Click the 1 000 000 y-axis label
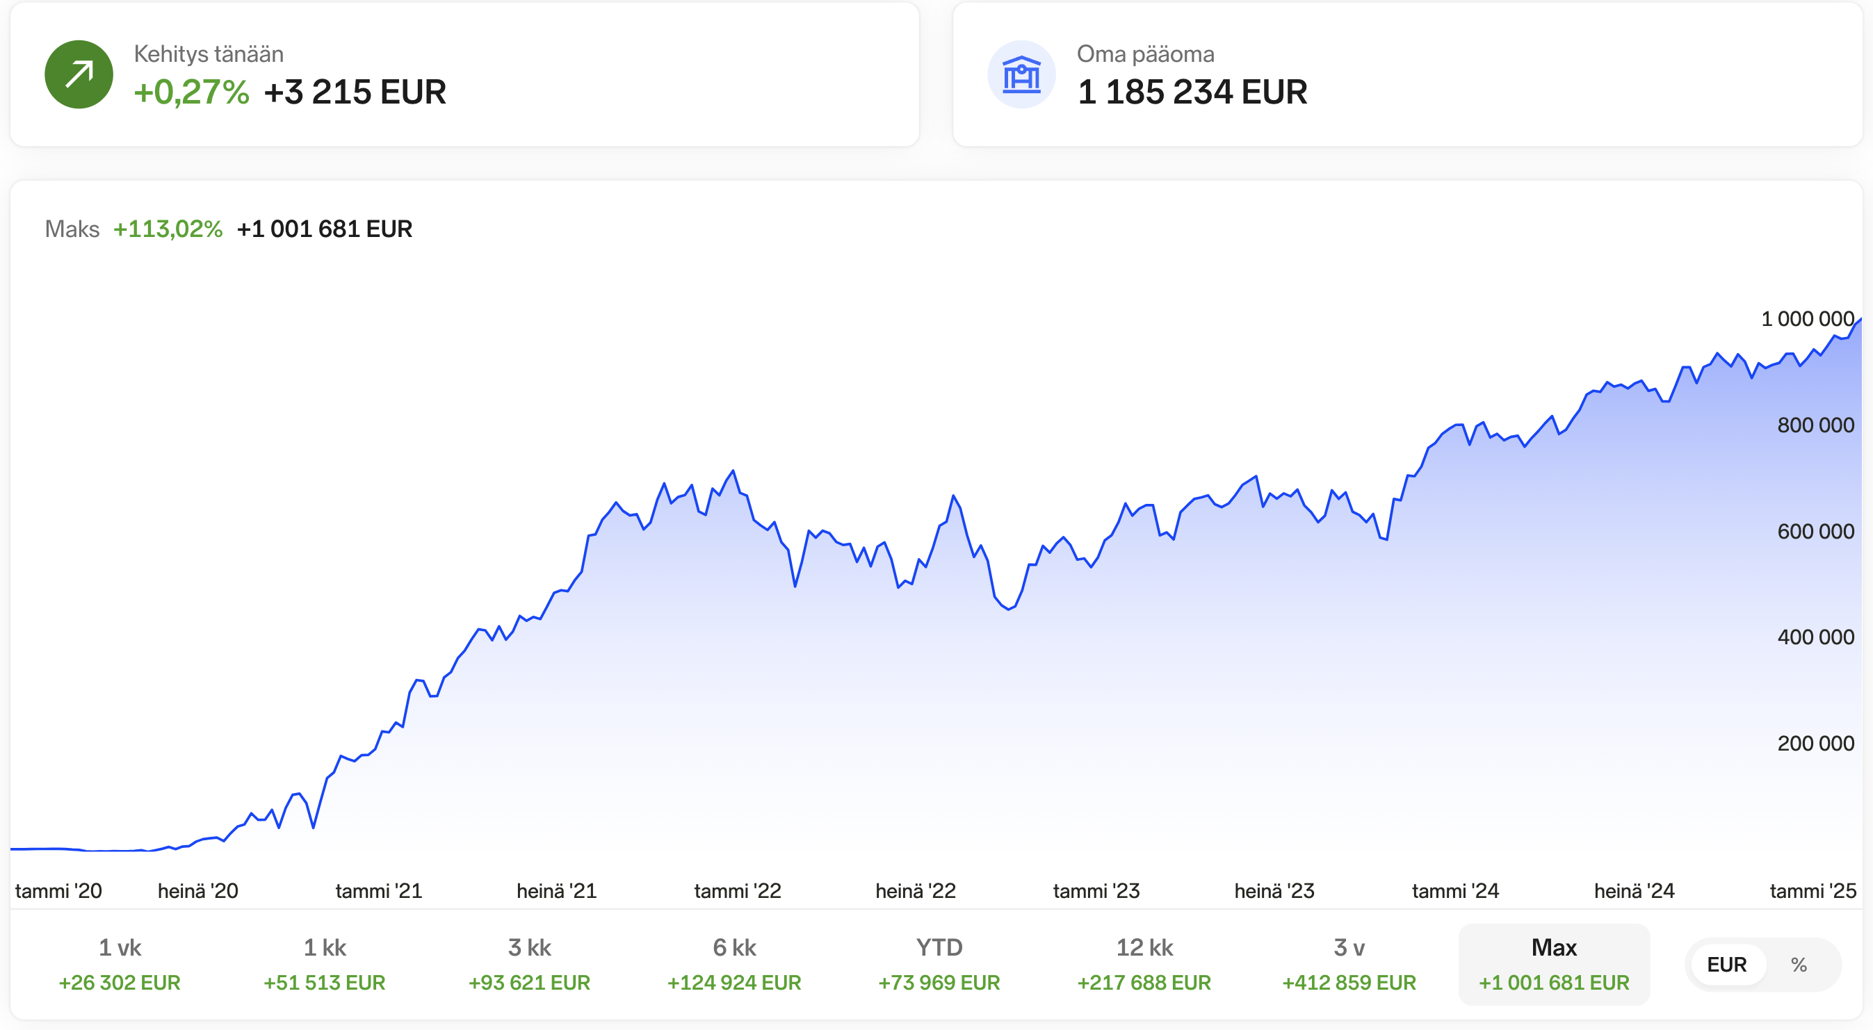 click(1807, 318)
